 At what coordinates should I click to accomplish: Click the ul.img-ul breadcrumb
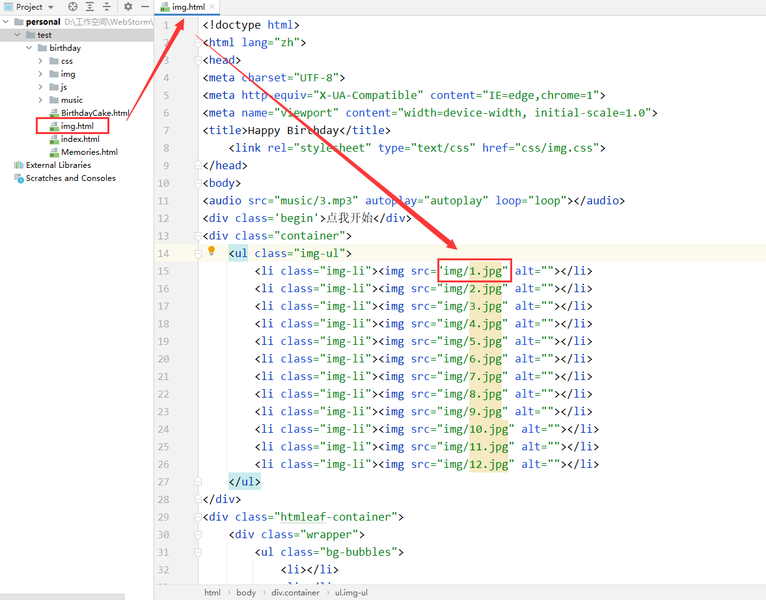(351, 592)
